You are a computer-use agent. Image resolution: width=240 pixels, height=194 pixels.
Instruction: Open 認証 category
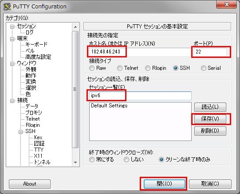pyautogui.click(x=39, y=144)
